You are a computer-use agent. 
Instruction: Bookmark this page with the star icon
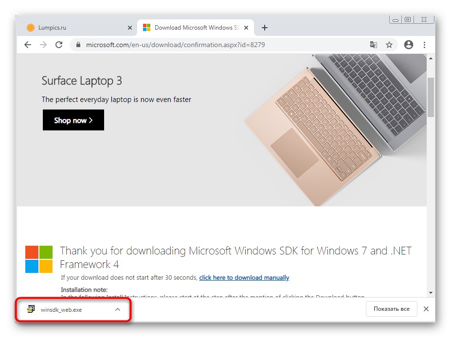pyautogui.click(x=389, y=45)
